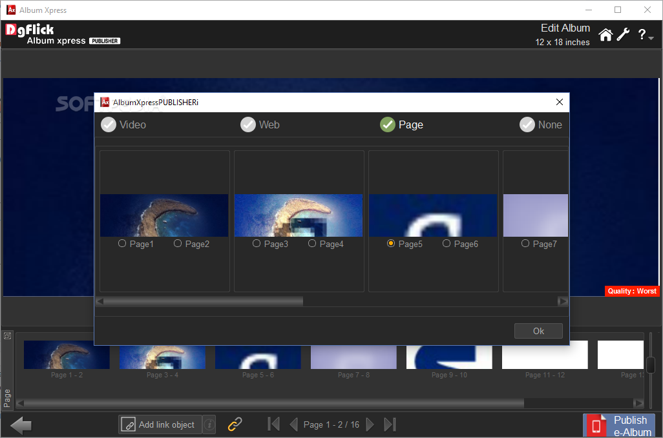Click the dialog scrollbar left arrow
663x438 pixels.
(100, 301)
